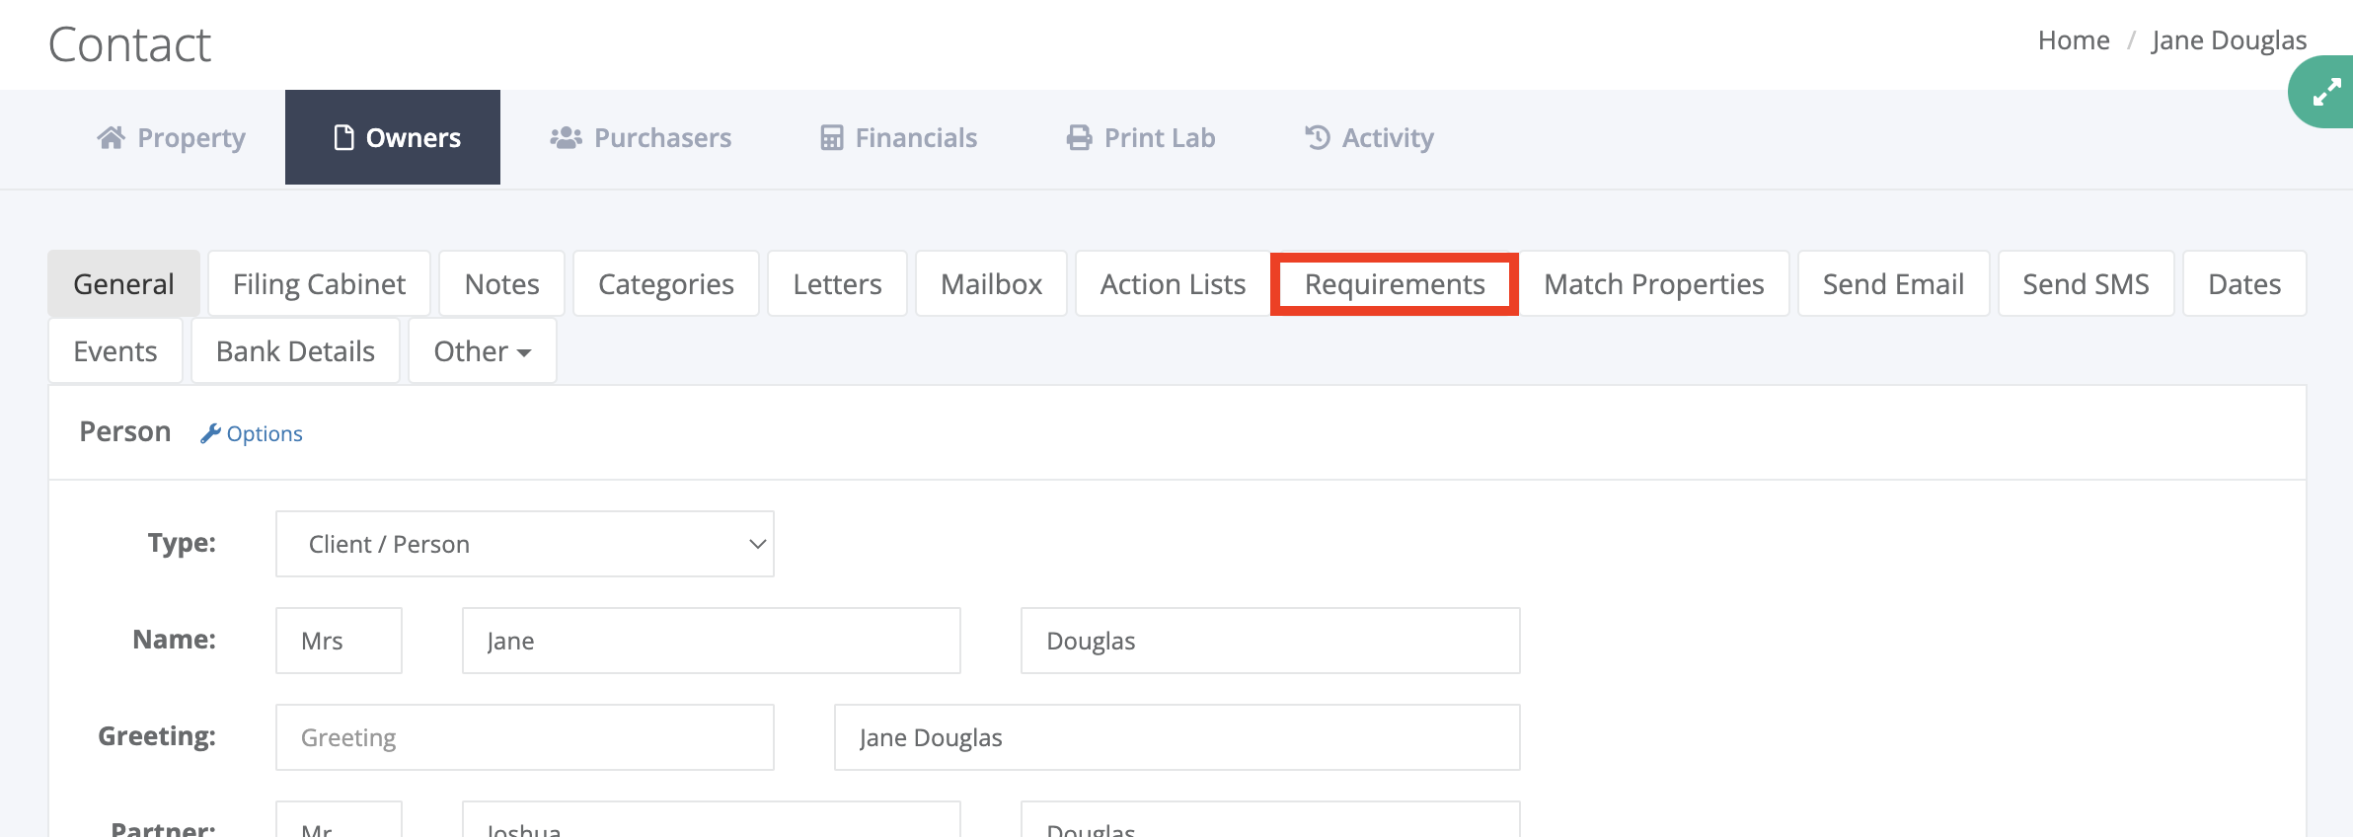Click the Type: field label
The width and height of the screenshot is (2353, 837).
182,543
